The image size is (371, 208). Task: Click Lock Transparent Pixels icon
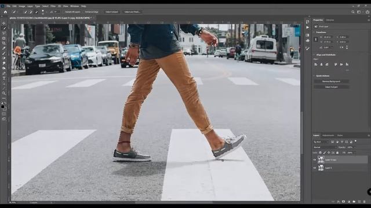click(321, 153)
